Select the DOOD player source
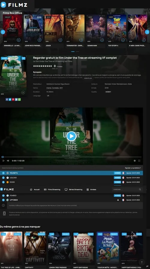150x269 pixels. (71, 182)
